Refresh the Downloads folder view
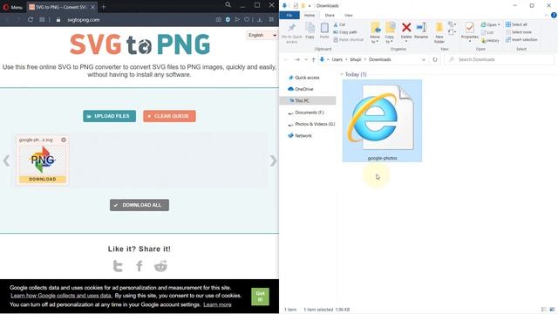The image size is (558, 314). (x=435, y=59)
